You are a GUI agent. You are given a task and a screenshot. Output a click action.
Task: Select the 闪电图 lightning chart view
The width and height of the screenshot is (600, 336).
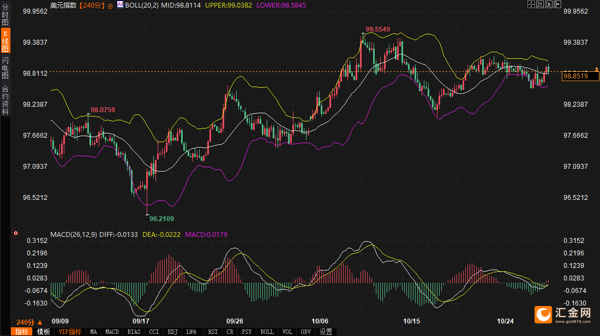[x=5, y=68]
